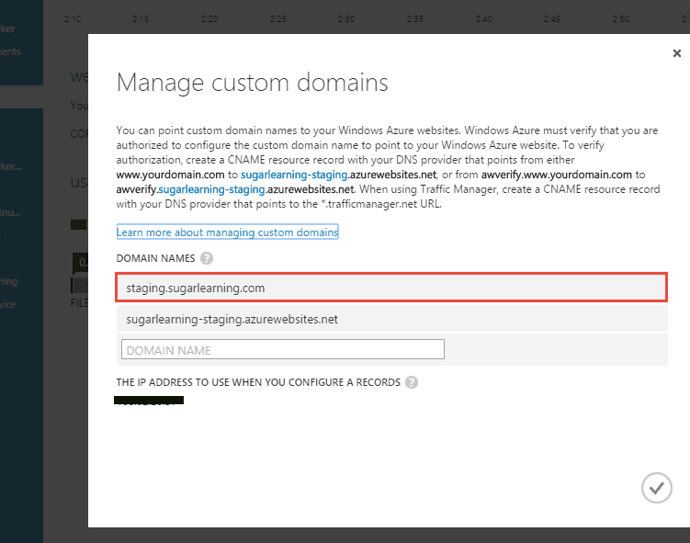690x543 pixels.
Task: Select sidebar item ending in "vice"
Action: (9, 304)
